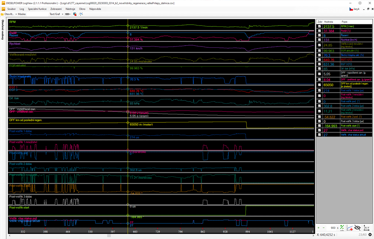Click the Post-vstřik start graph label
Screen dimensions: 374x239
click(x=19, y=207)
